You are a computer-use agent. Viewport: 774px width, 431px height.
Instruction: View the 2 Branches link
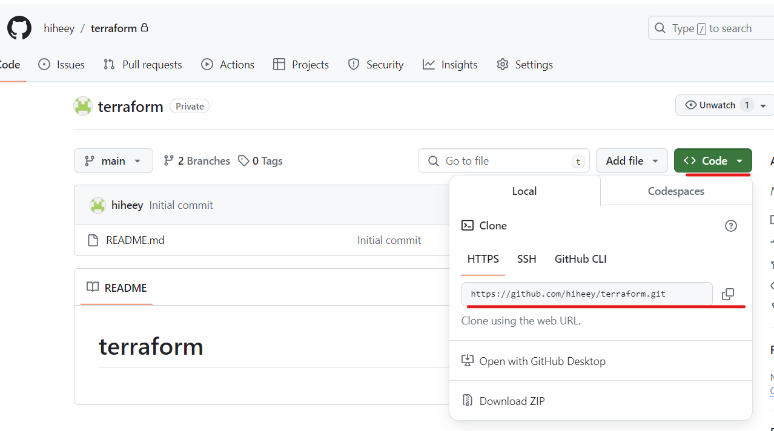click(197, 161)
